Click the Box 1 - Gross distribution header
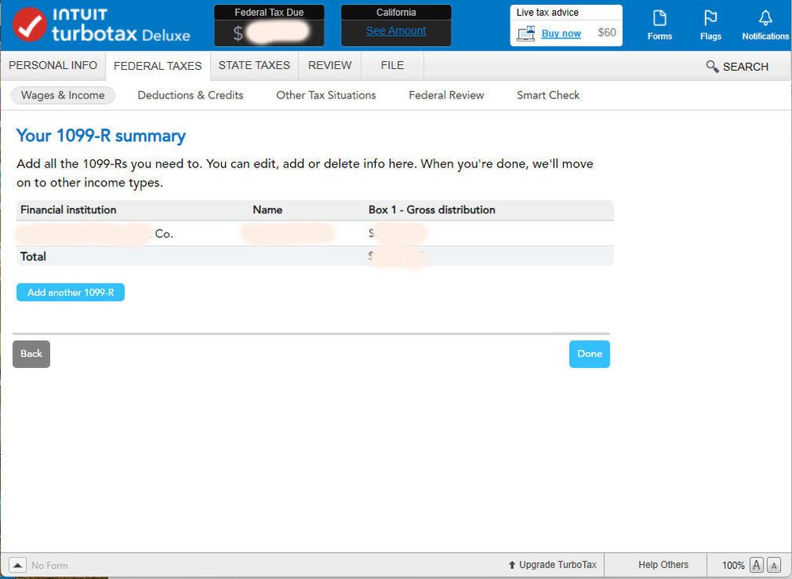 pos(432,209)
